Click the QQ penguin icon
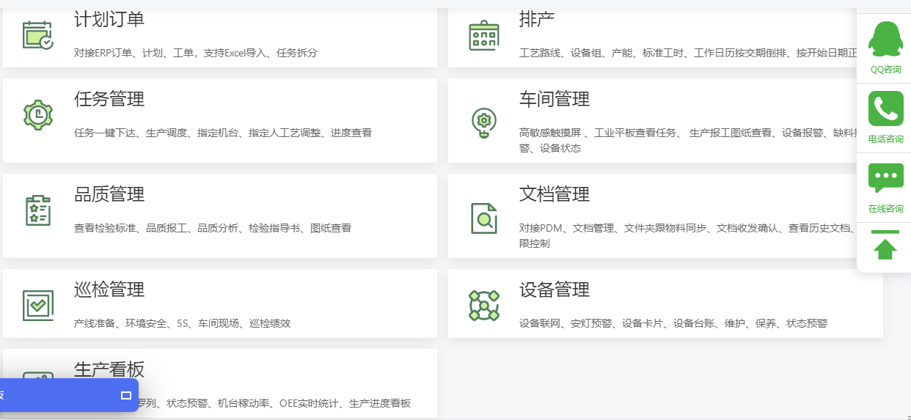 [x=885, y=39]
